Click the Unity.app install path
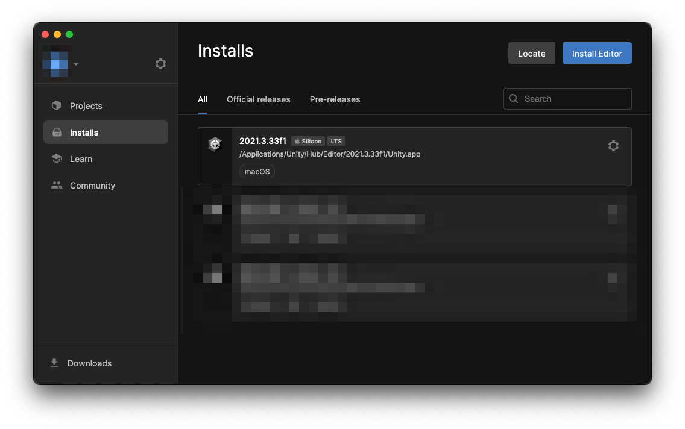The width and height of the screenshot is (685, 429). [x=330, y=154]
